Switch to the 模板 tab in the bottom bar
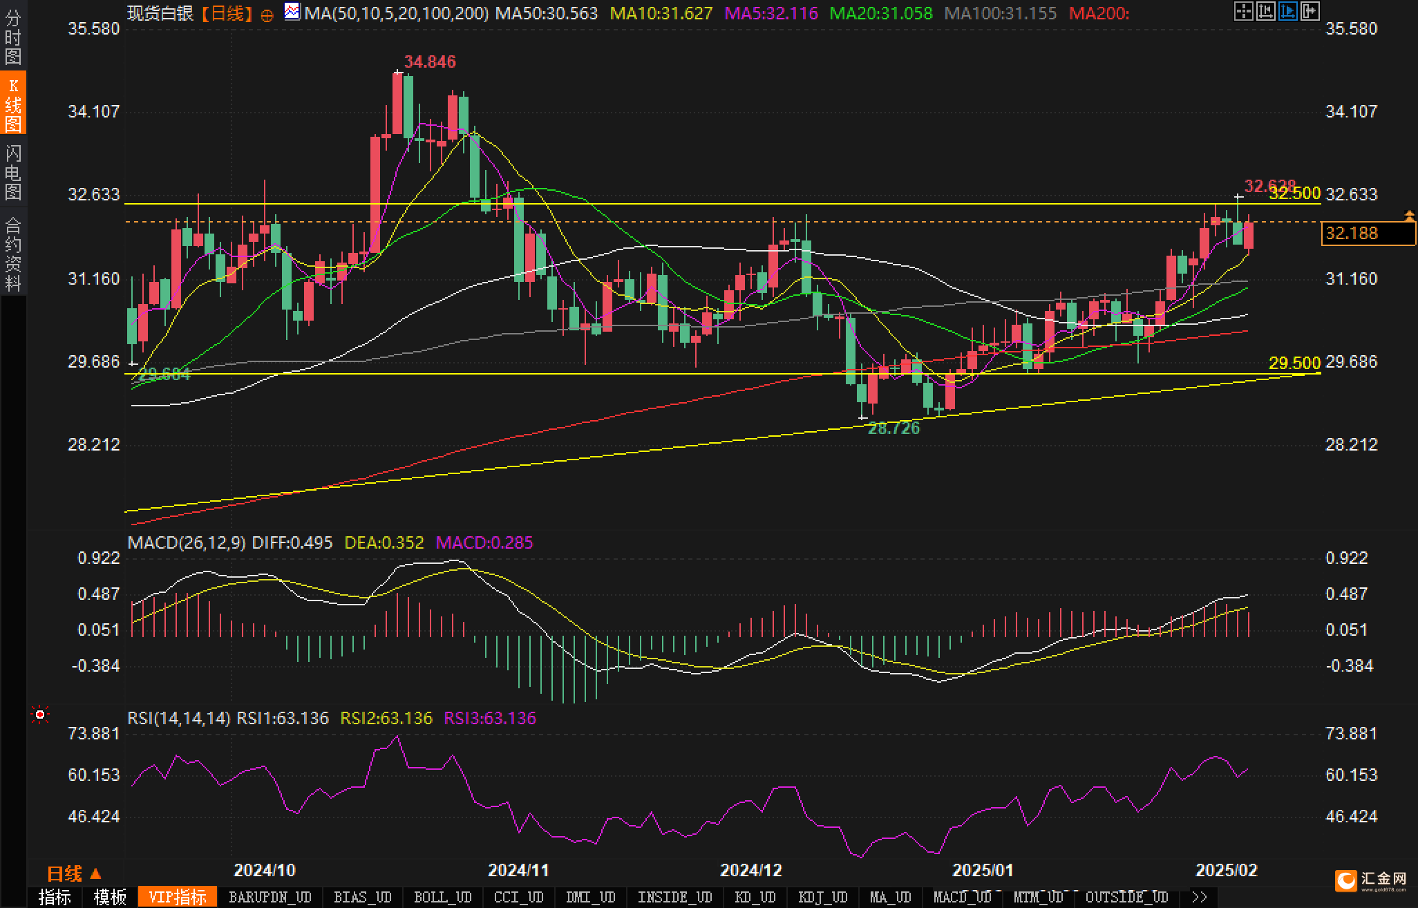 click(x=110, y=897)
